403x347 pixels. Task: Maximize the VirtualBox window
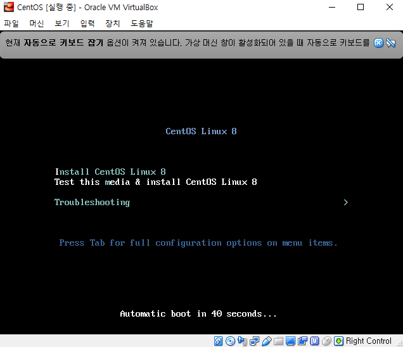pyautogui.click(x=361, y=7)
